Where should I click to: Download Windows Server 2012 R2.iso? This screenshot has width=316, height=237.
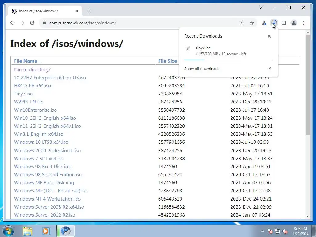(x=44, y=215)
